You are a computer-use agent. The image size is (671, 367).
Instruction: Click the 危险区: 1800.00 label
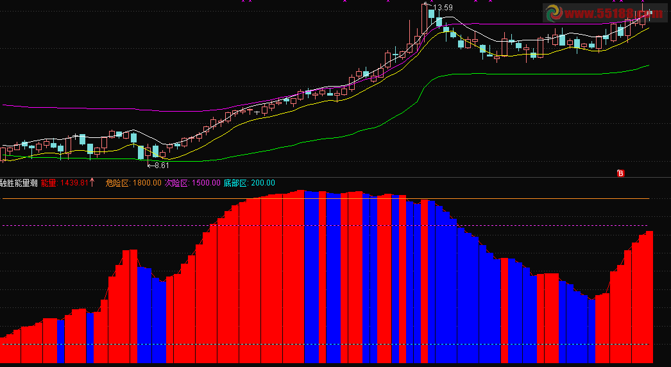click(x=133, y=183)
